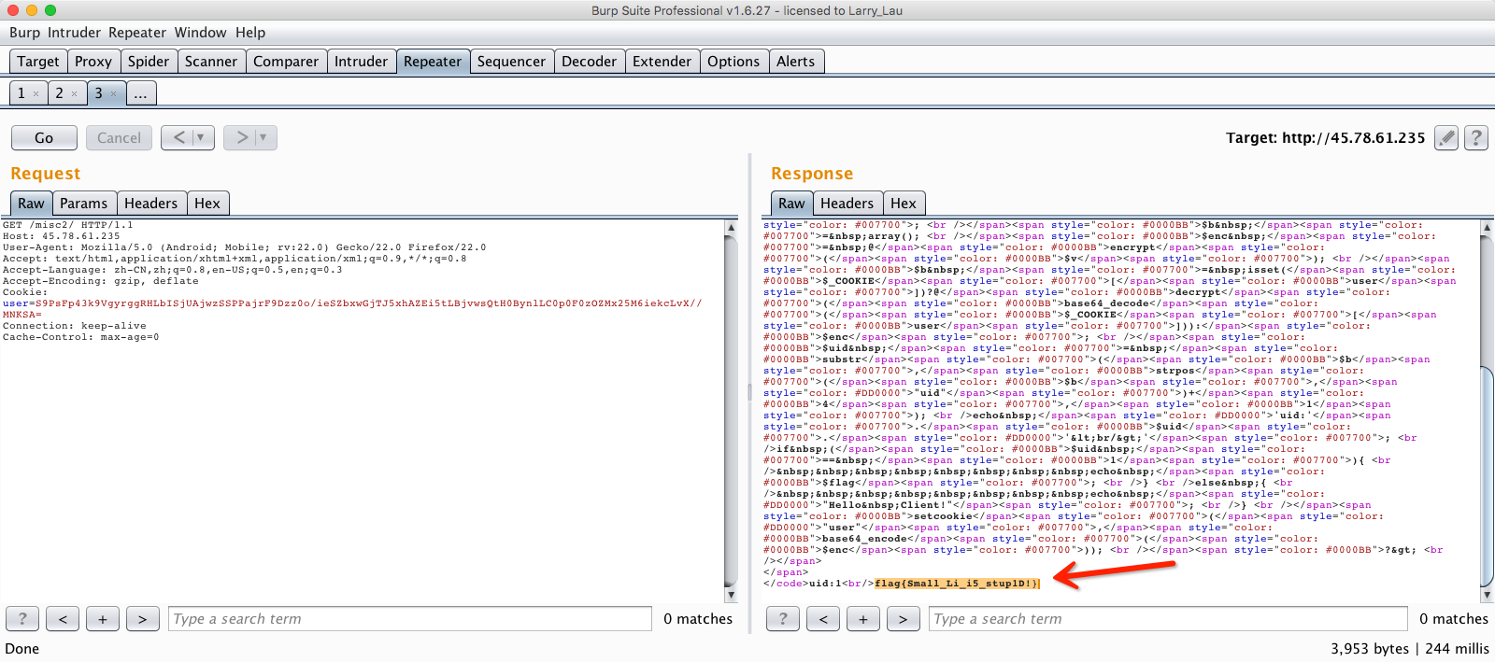This screenshot has width=1495, height=662.
Task: Open the Sequencer tab
Action: 511,61
